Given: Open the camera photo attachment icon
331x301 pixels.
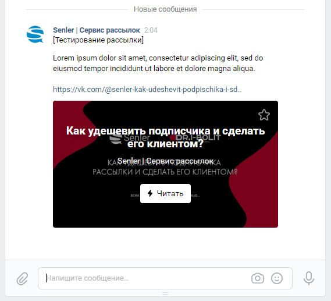Looking at the screenshot, I should 258,278.
